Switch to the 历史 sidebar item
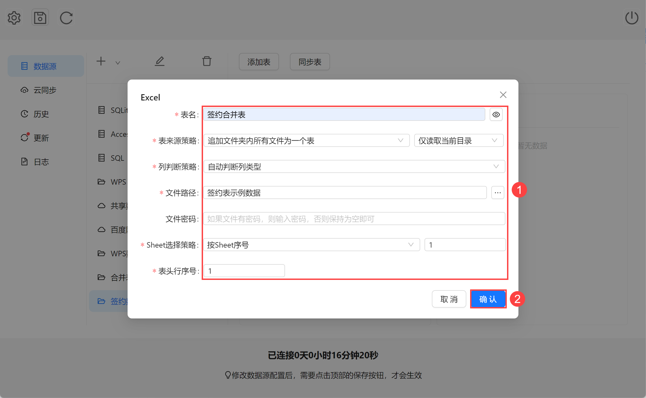Viewport: 646px width, 398px height. tap(41, 114)
